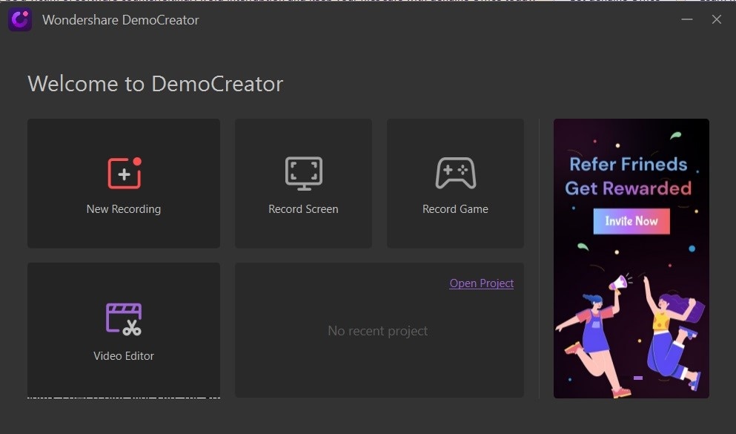Click the Record Game controller icon
Image resolution: width=736 pixels, height=434 pixels.
[455, 173]
